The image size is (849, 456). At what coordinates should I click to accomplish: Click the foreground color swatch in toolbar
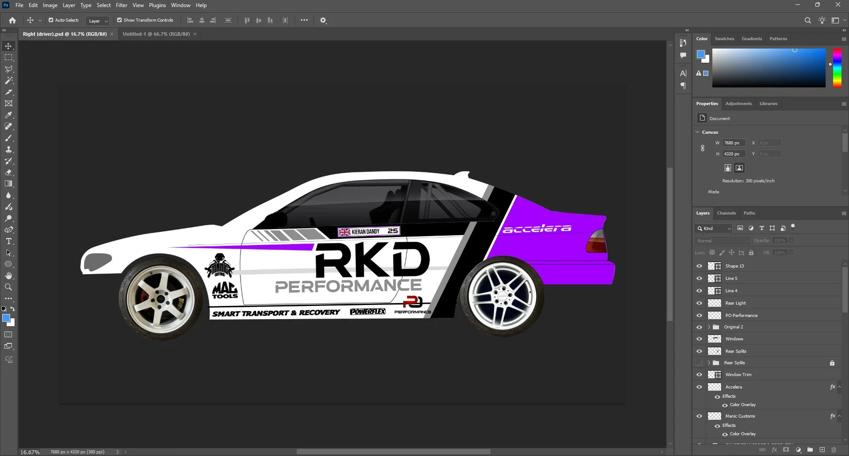6,318
